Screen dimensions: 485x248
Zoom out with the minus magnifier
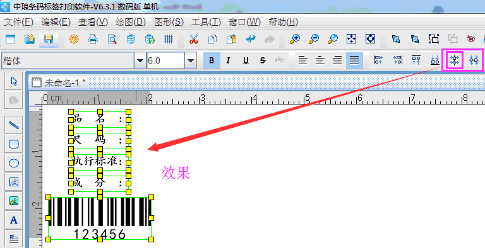[314, 39]
